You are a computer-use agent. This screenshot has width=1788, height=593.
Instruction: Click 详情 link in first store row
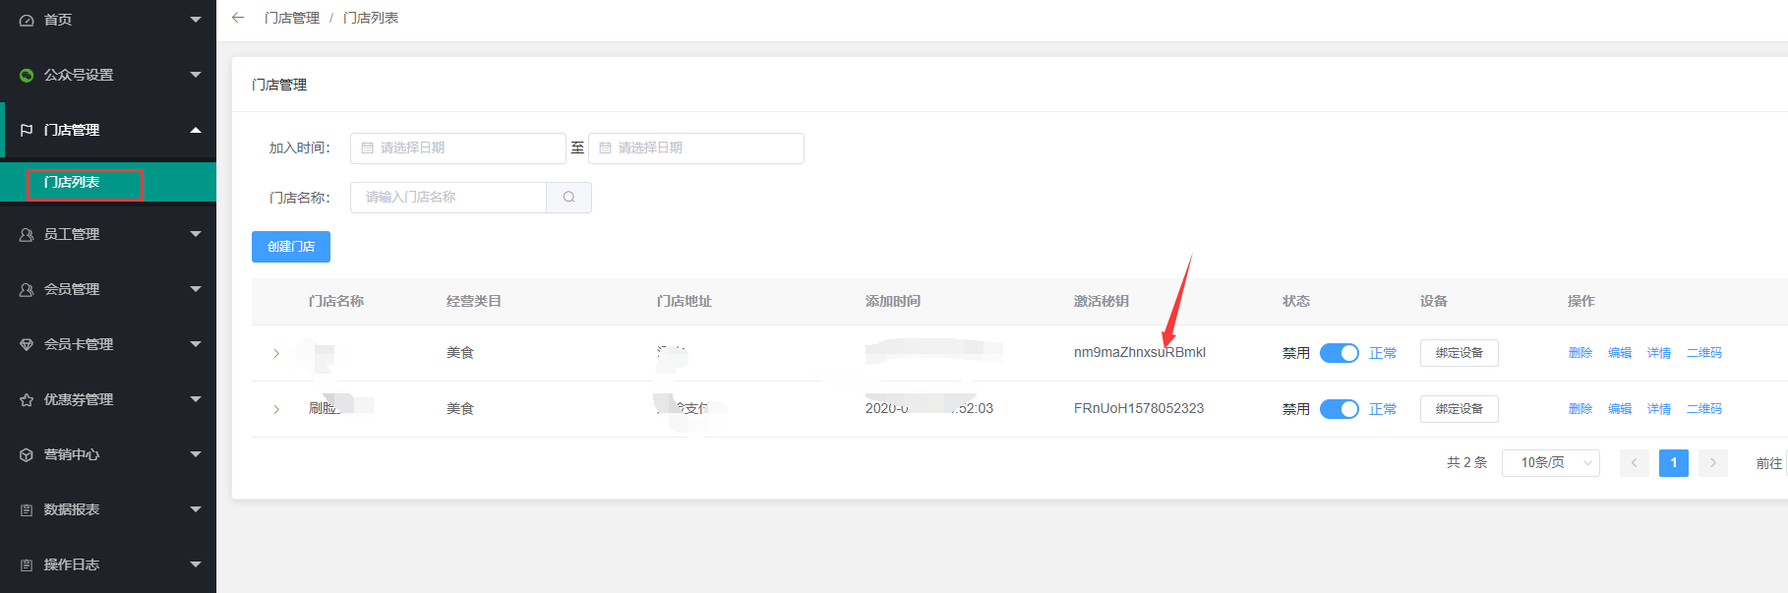coord(1659,353)
